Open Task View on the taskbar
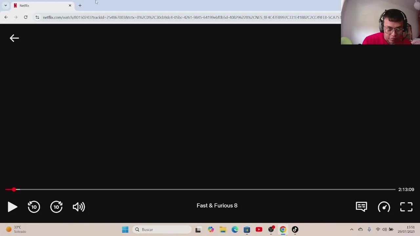420x236 pixels. (198, 229)
